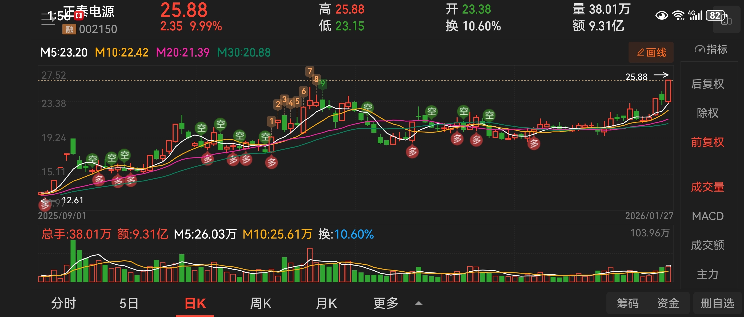Switch to the 周K tab
This screenshot has width=744, height=317.
pos(261,303)
